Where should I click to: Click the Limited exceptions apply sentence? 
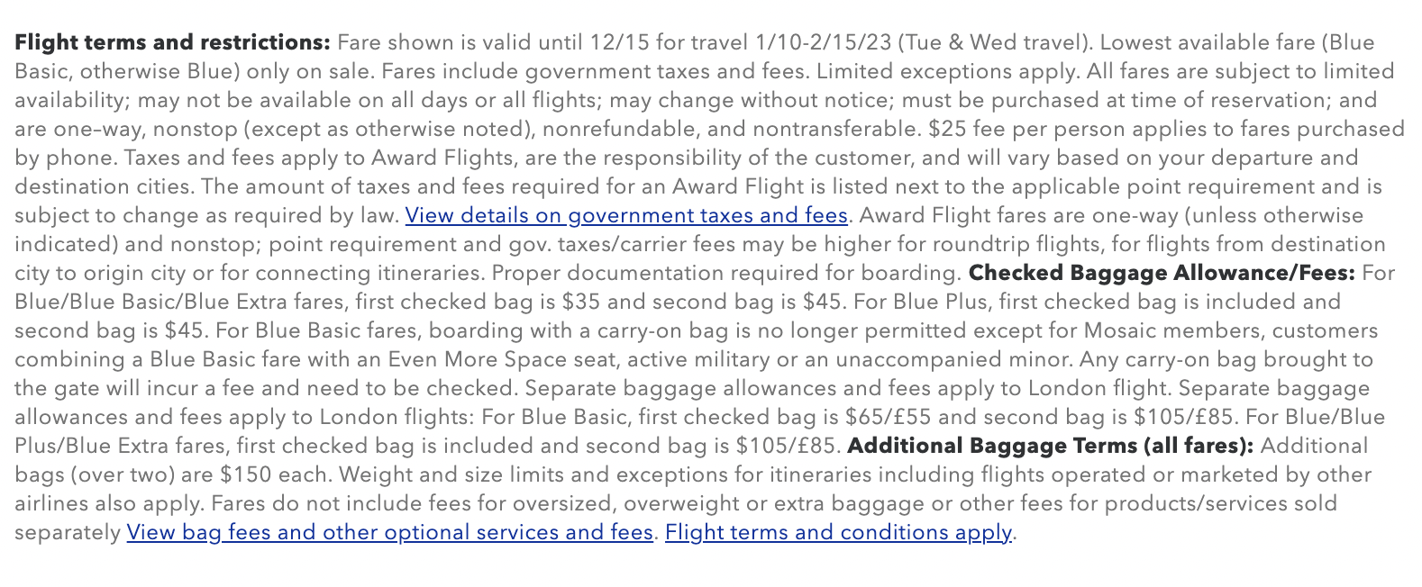pyautogui.click(x=948, y=72)
